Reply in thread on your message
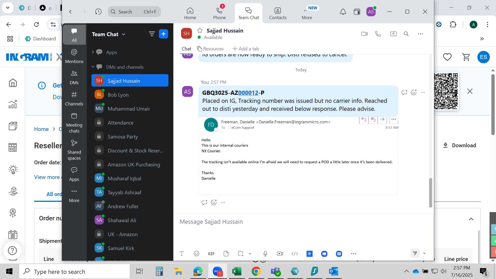The width and height of the screenshot is (496, 279). (x=404, y=92)
